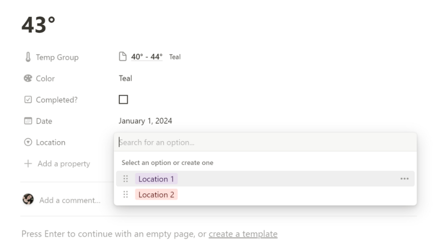Click the page icon before 40° - 44°
Screen dimensions: 437x249
122,57
